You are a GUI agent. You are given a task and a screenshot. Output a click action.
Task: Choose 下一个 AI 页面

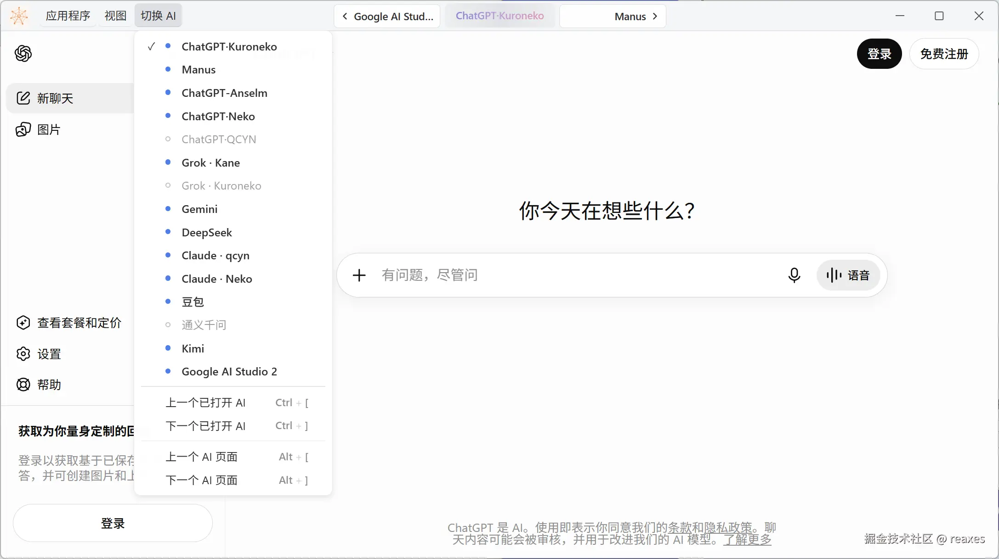tap(233, 480)
